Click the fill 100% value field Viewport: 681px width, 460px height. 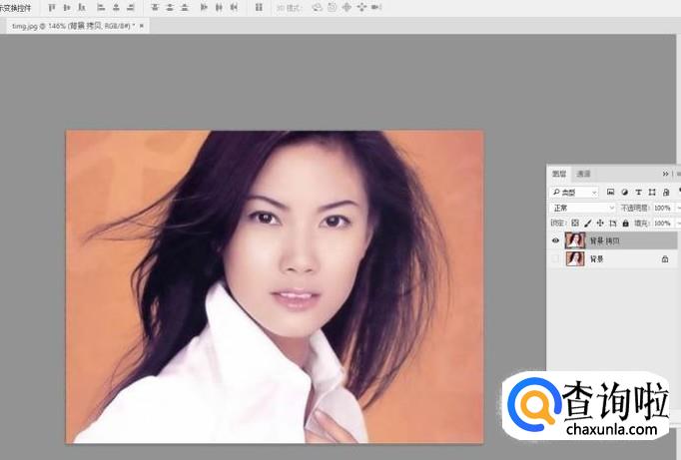point(663,224)
